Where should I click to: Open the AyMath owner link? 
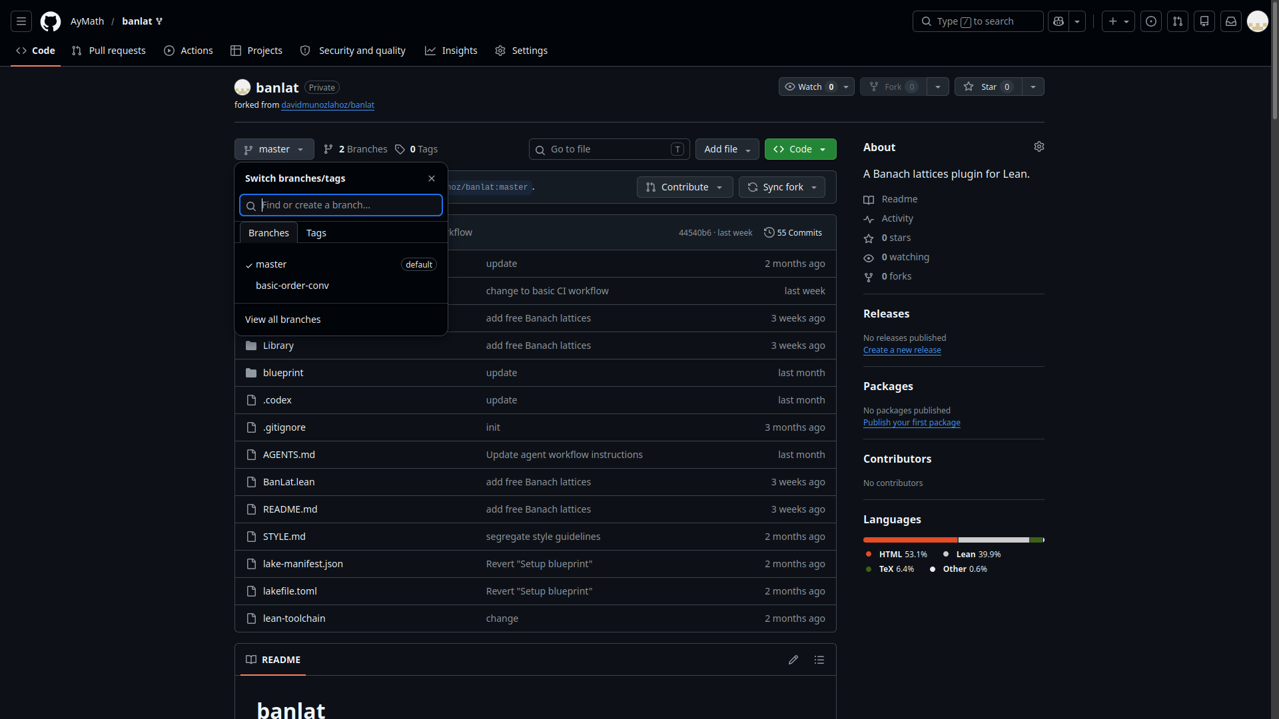(87, 21)
